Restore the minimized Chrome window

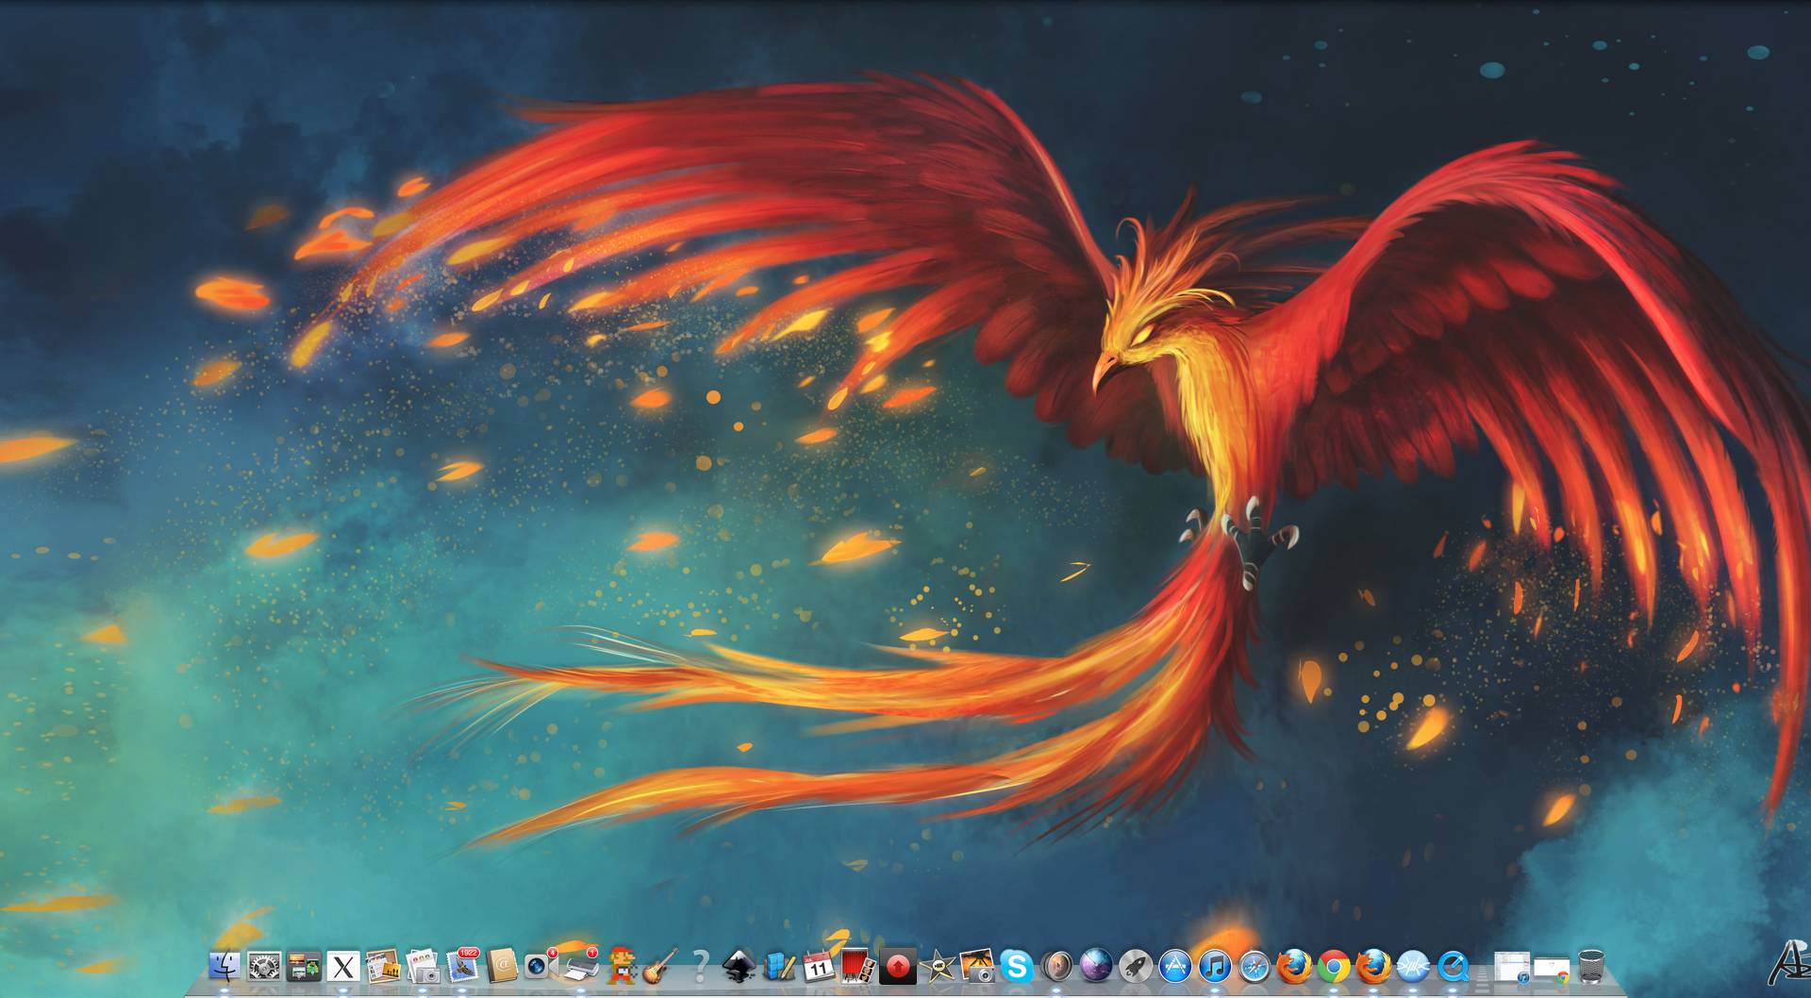[x=1552, y=970]
